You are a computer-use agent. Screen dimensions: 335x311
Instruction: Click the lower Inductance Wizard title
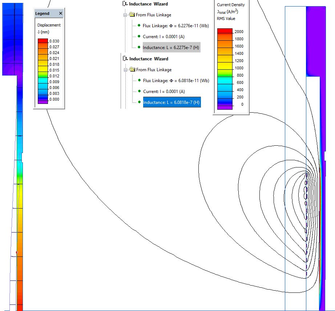149,59
